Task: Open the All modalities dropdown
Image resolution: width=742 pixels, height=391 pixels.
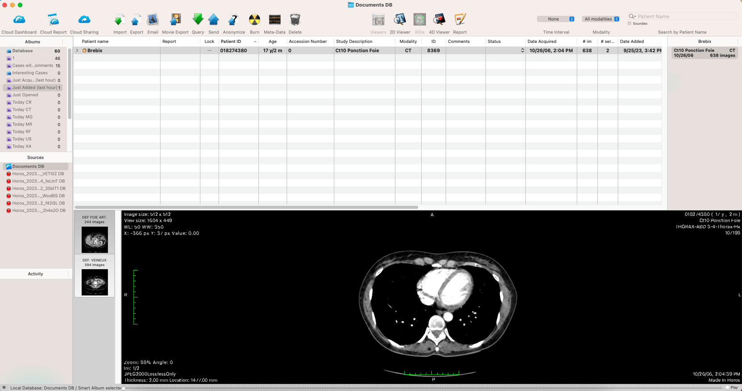Action: [x=601, y=19]
